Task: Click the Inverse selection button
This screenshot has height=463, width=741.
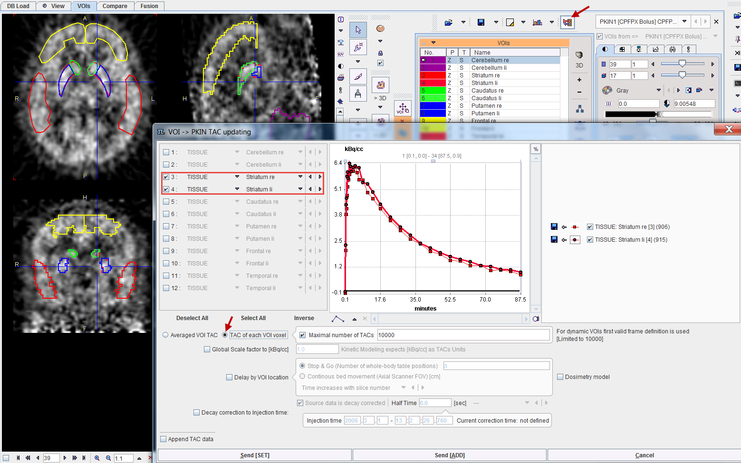Action: click(x=304, y=318)
